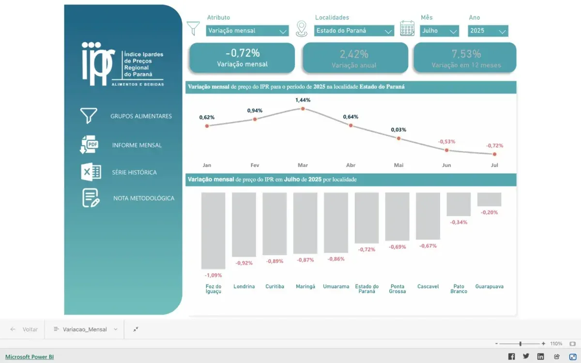Open the Série Histórica Excel icon
Image resolution: width=581 pixels, height=363 pixels.
click(91, 172)
